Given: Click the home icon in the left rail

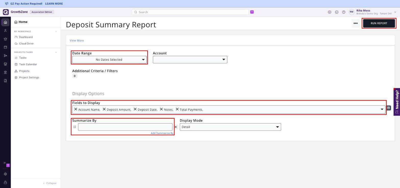Looking at the screenshot, I should pyautogui.click(x=5, y=22).
